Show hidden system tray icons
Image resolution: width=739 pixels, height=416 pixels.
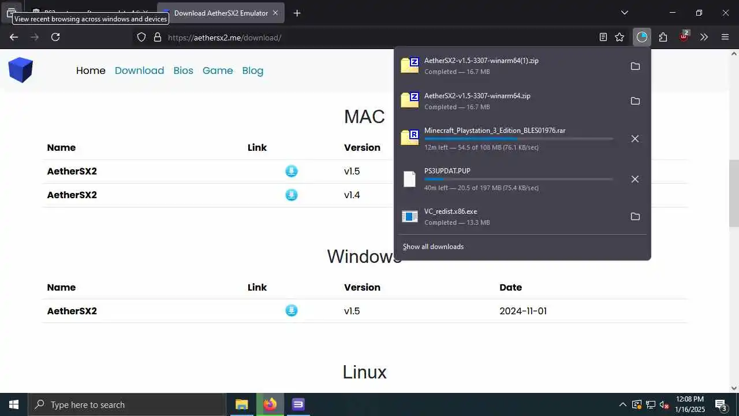622,404
